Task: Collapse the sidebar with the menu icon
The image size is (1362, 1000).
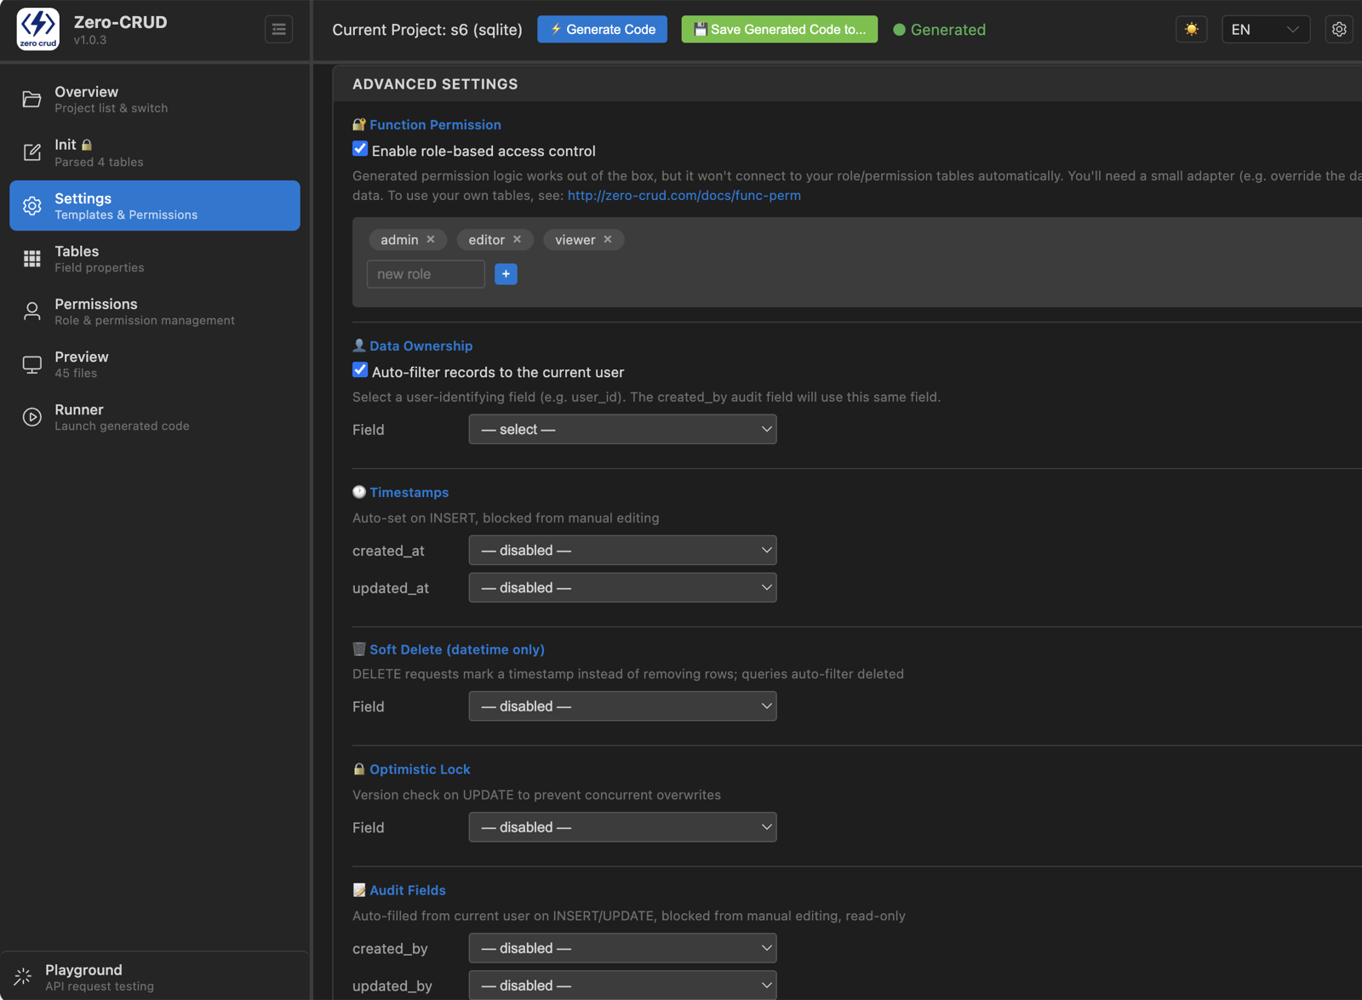Action: [278, 29]
